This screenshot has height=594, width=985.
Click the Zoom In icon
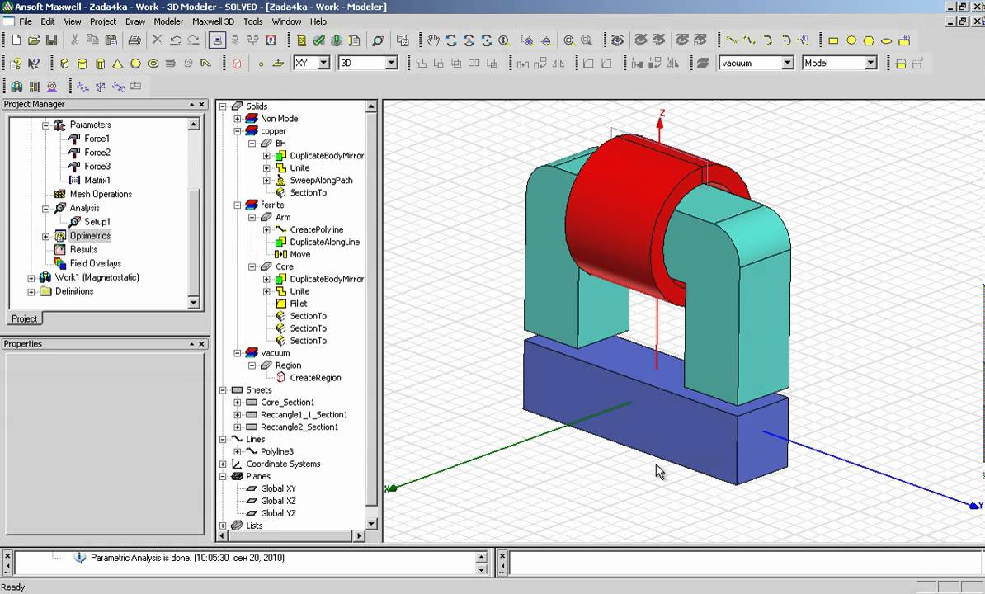(x=528, y=40)
